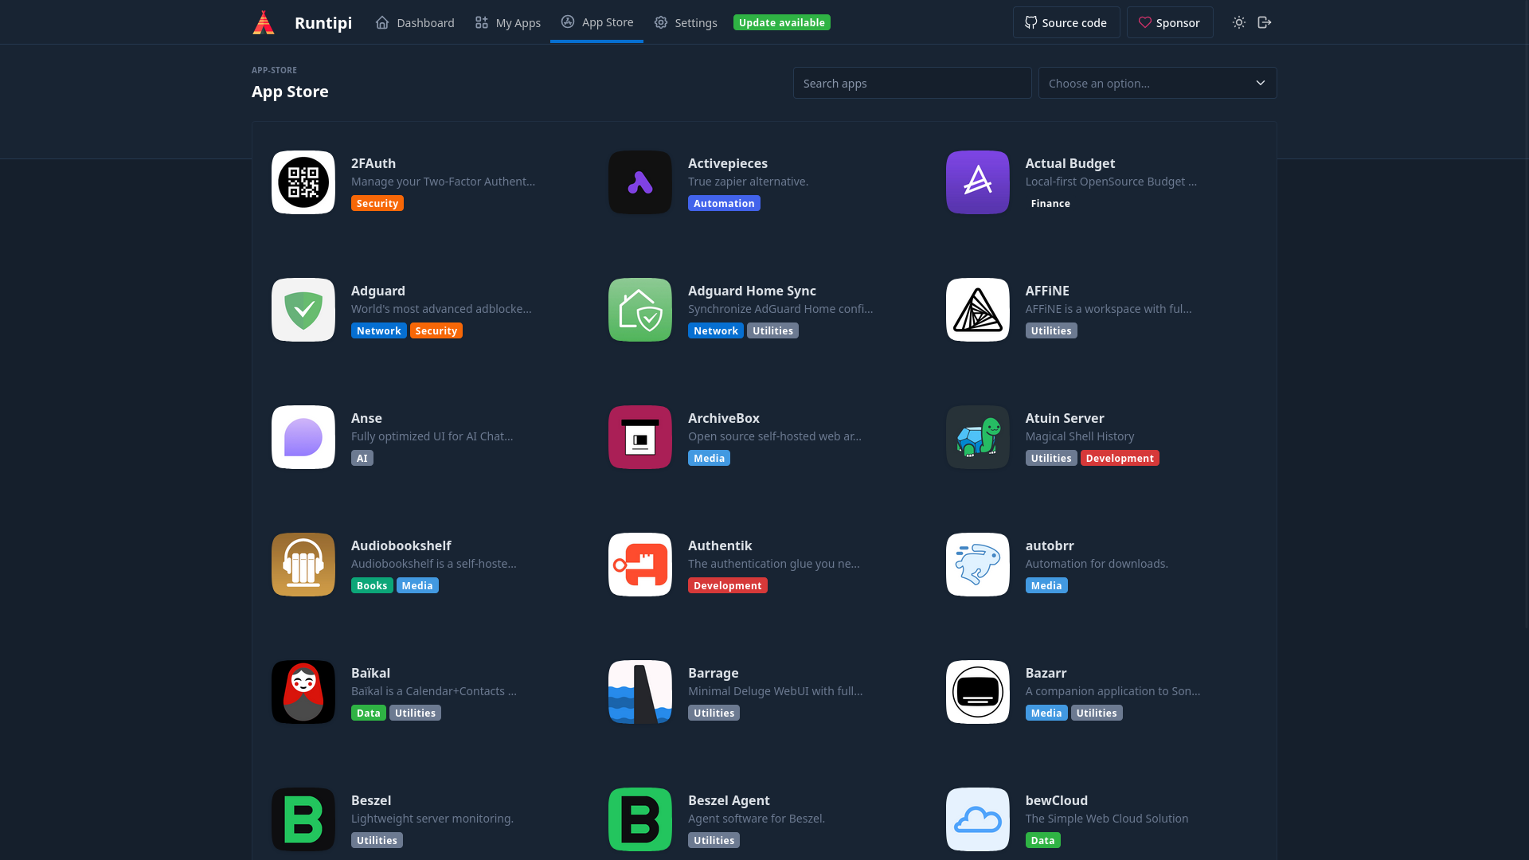1529x860 pixels.
Task: Open the App Store tab
Action: (x=596, y=22)
